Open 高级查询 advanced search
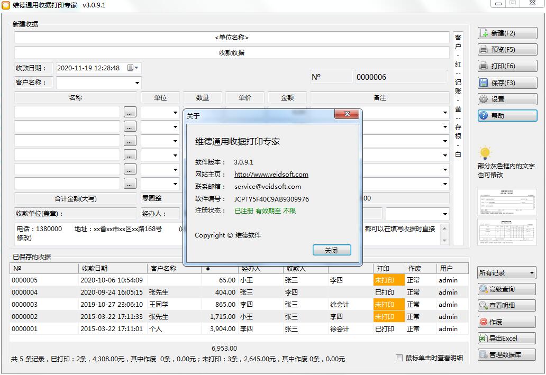 (507, 289)
